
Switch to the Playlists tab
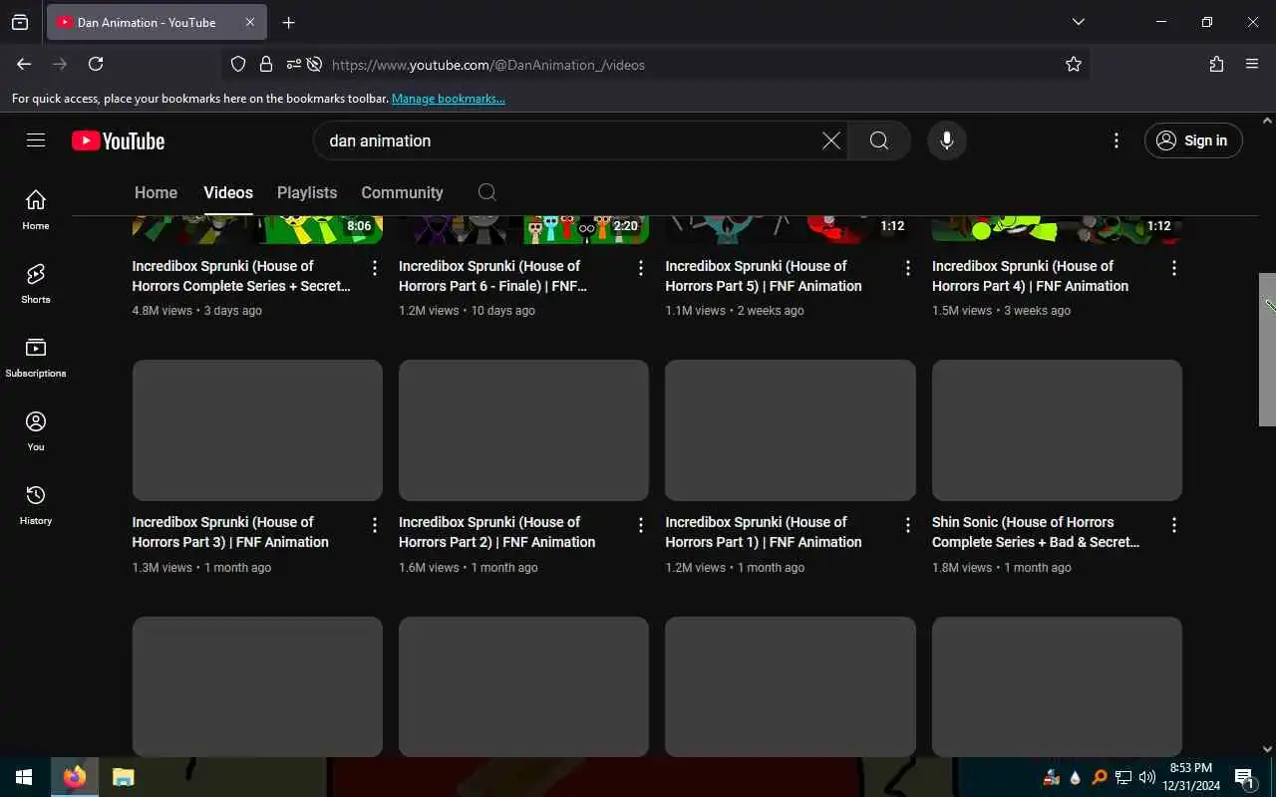click(x=307, y=192)
